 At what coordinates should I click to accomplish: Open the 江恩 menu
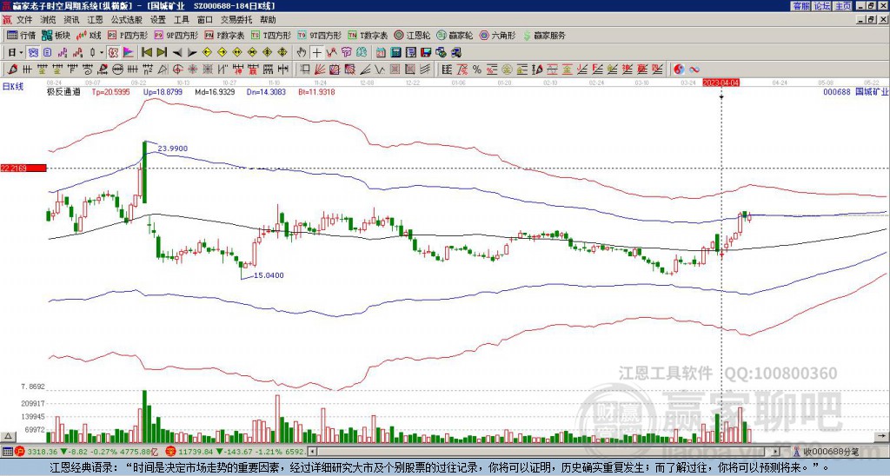pos(95,20)
